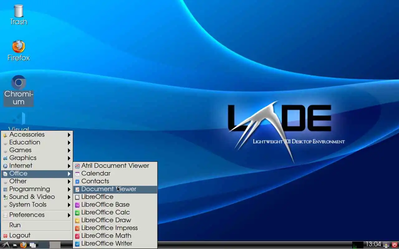
Task: Launch Firefox from the taskbar launcher
Action: coord(23,245)
